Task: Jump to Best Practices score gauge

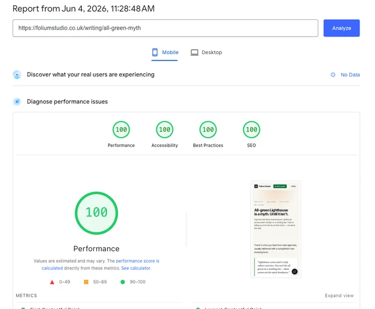Action: point(208,130)
